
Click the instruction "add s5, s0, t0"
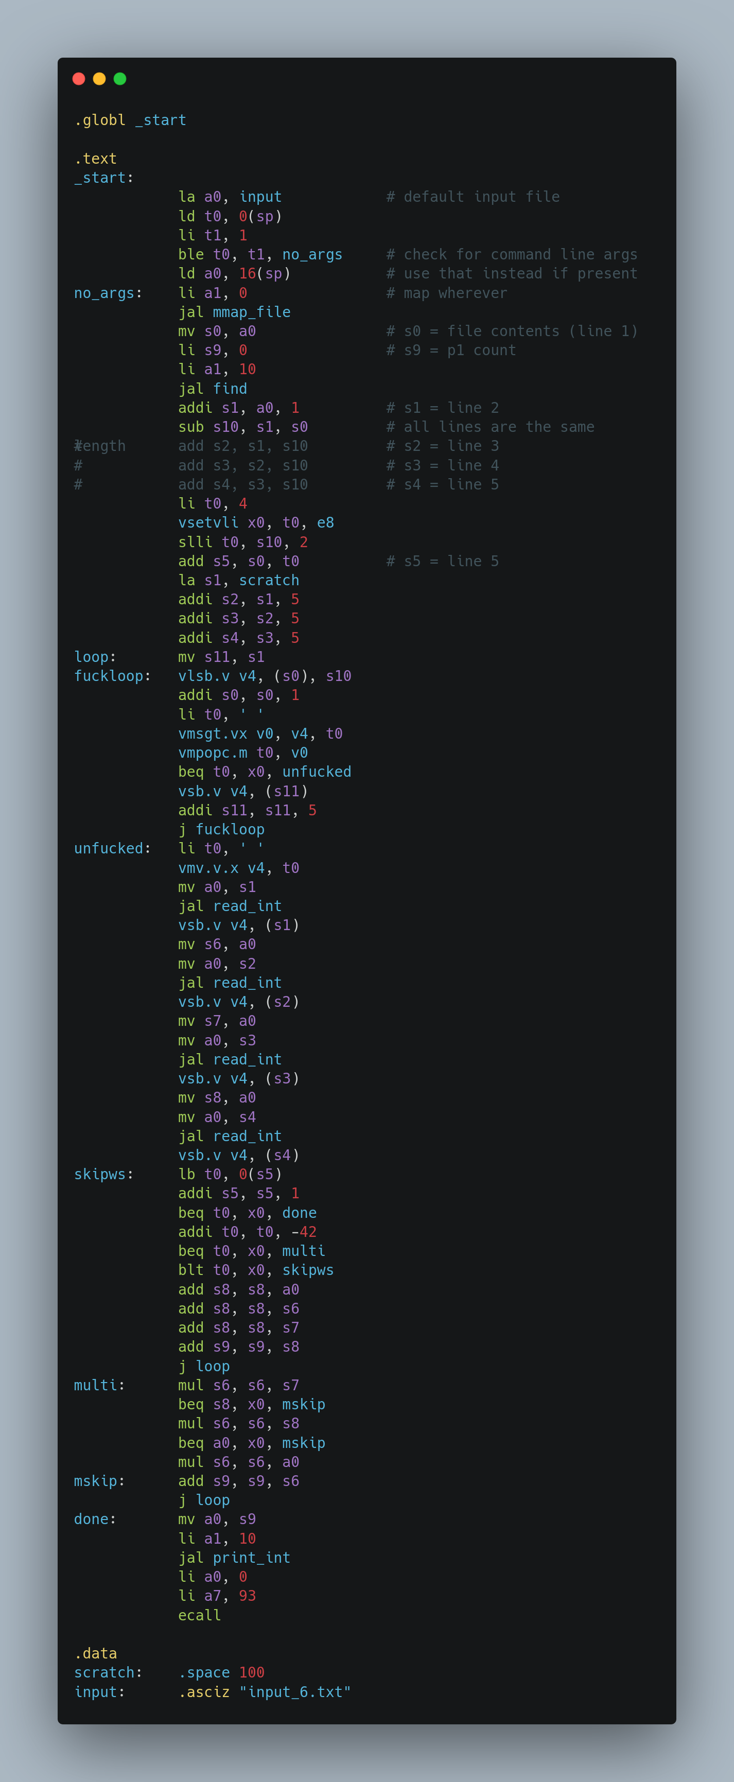[239, 561]
